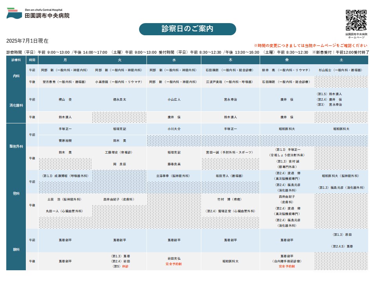Click red 休診 in Tuesday 眼科 afternoon
The image size is (376, 282).
pos(125,266)
